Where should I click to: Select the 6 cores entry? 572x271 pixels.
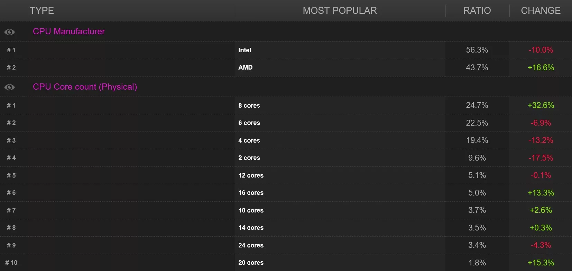pyautogui.click(x=249, y=123)
